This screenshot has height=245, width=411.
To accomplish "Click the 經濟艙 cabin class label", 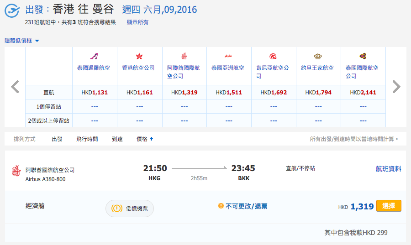I will (x=35, y=206).
